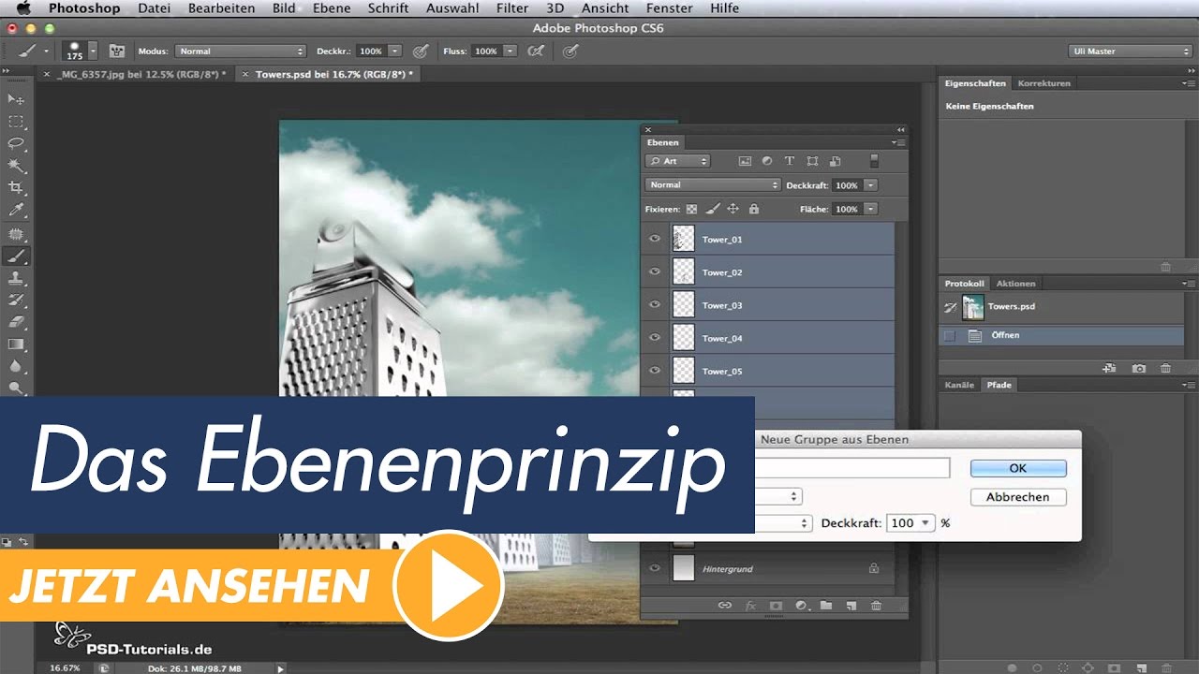The height and width of the screenshot is (674, 1199).
Task: Select the Eraser tool
Action: coord(16,323)
